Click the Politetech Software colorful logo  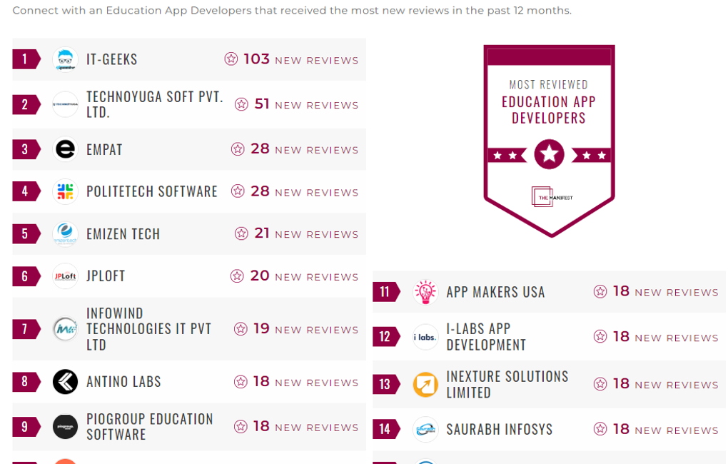(66, 191)
